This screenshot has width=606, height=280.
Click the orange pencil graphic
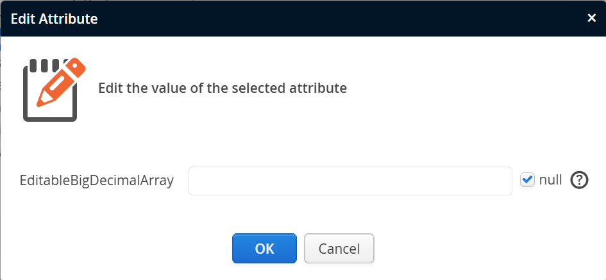coord(61,82)
